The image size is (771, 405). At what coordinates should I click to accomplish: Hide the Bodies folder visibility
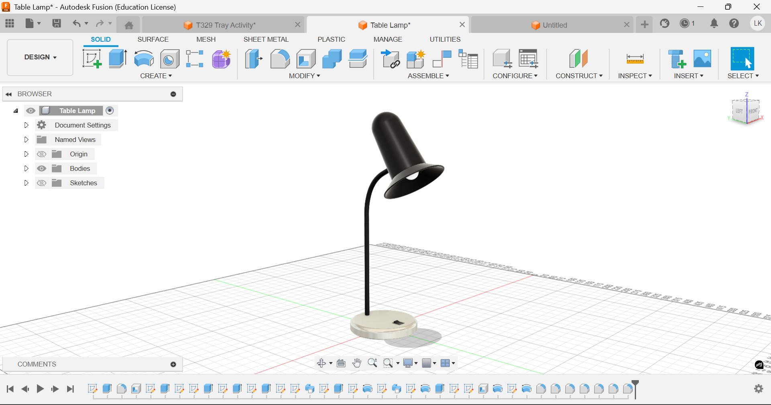pyautogui.click(x=41, y=168)
